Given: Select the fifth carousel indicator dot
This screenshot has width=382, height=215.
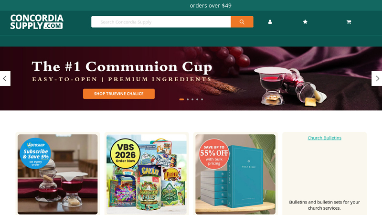Looking at the screenshot, I should [x=202, y=99].
